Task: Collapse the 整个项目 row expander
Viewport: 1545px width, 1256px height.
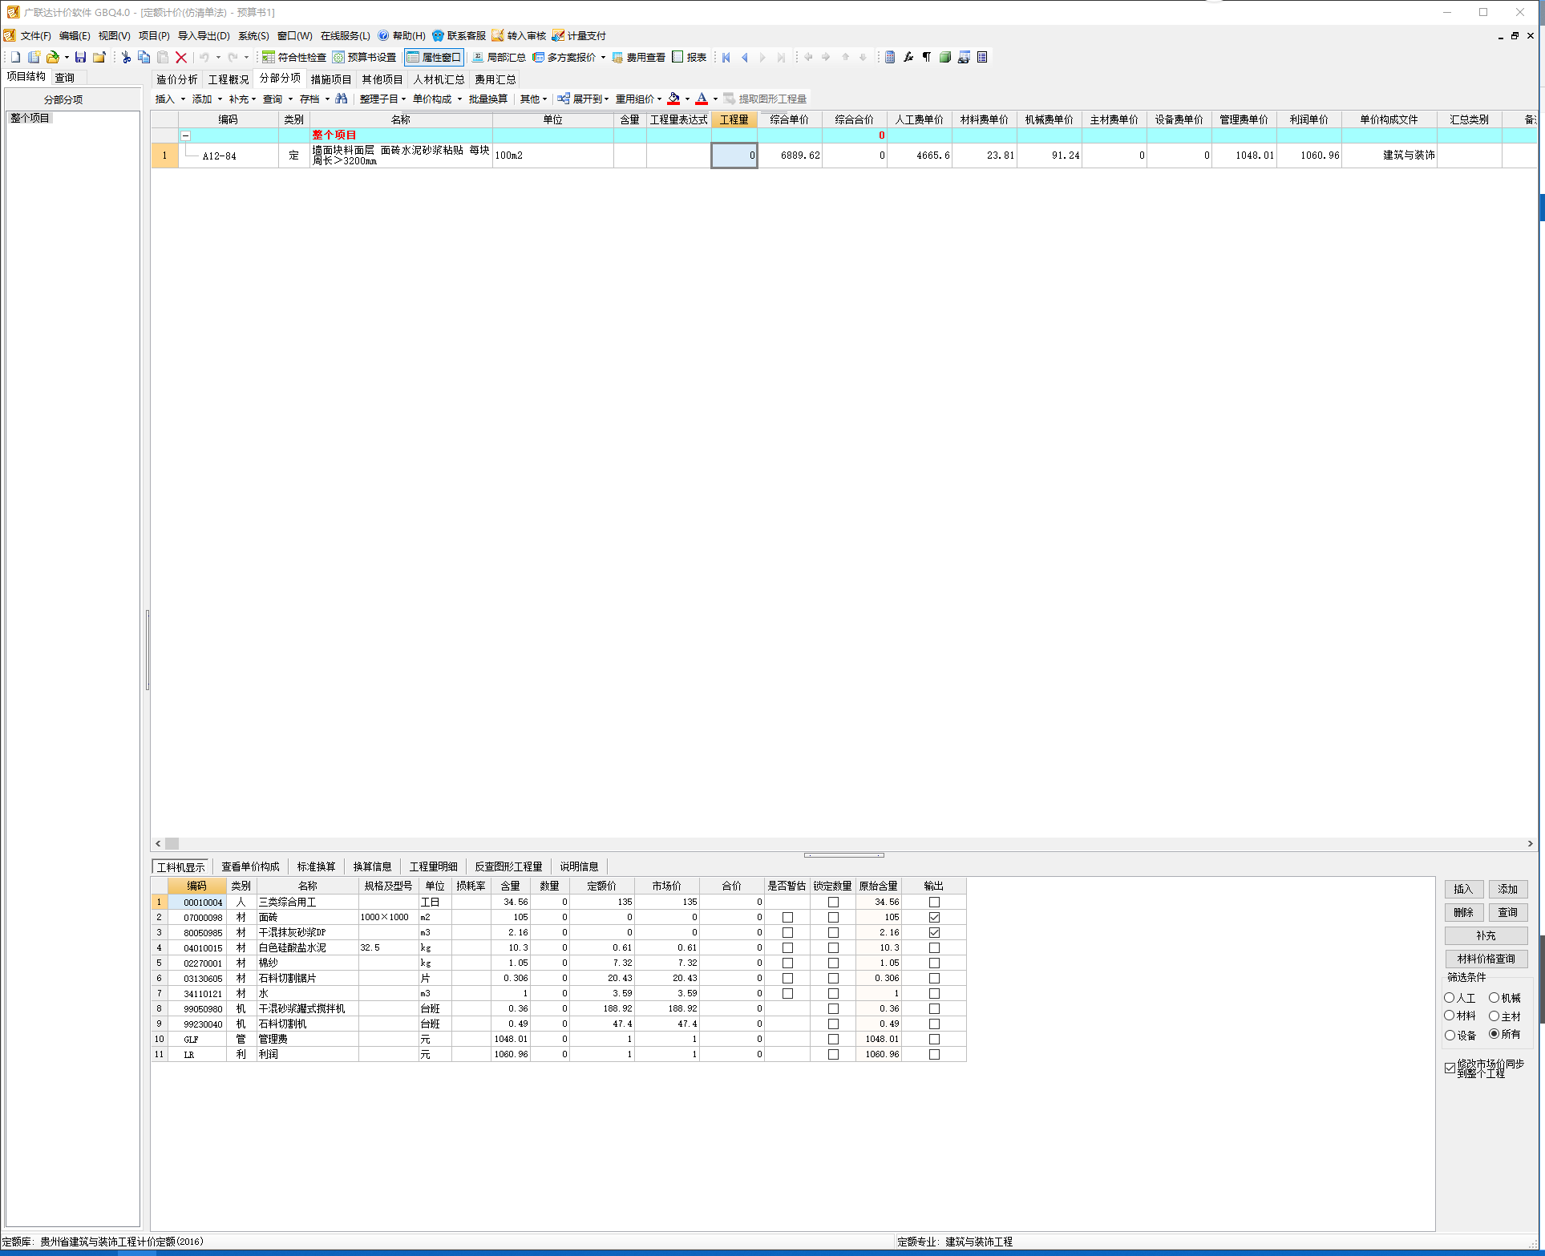Action: (x=186, y=135)
